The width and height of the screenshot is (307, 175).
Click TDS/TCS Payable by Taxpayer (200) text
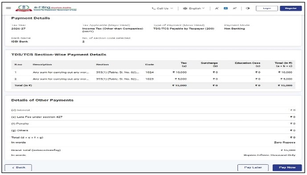pos(184,29)
